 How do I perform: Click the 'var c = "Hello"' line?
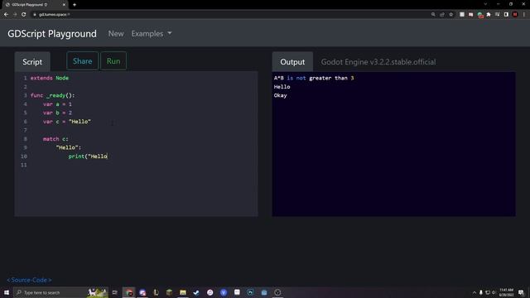[67, 122]
